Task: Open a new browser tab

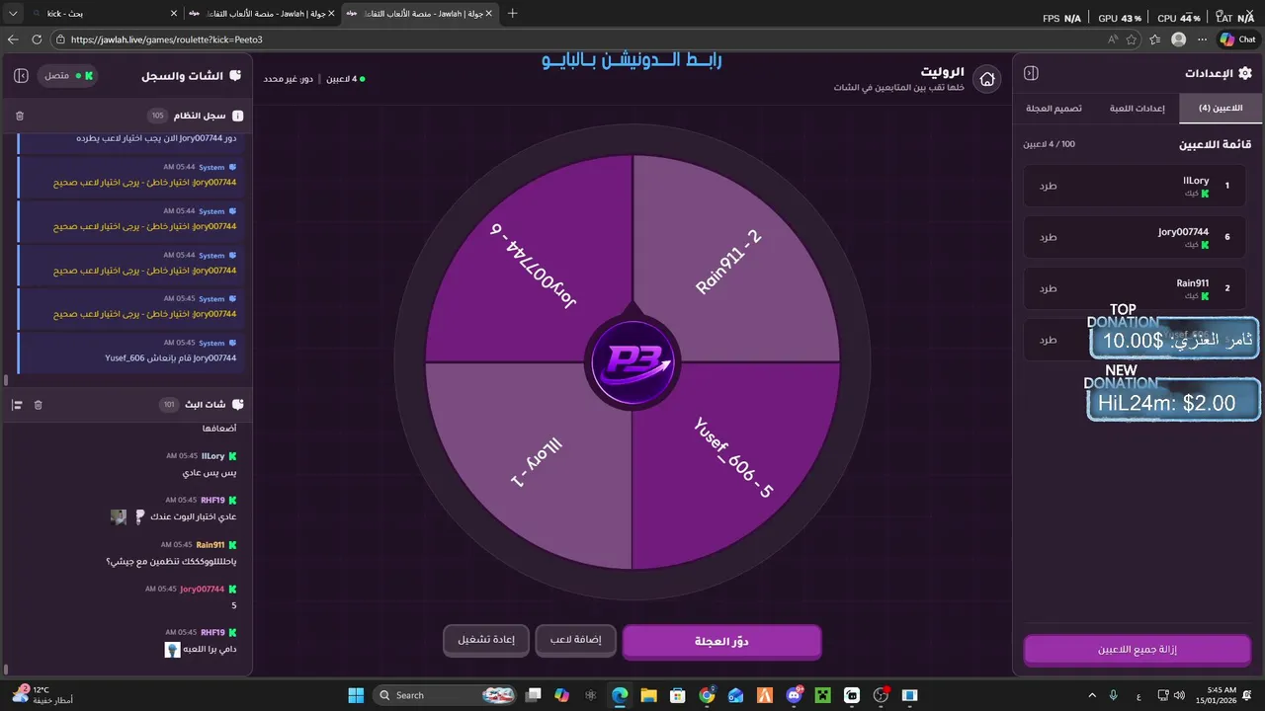Action: point(512,14)
